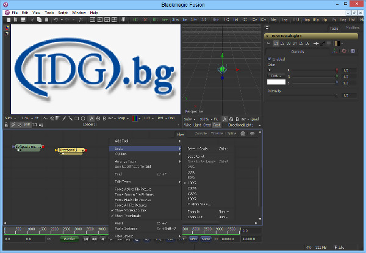Click the Paste clipboard icon in toolbar
This screenshot has width=366, height=253.
tap(46, 20)
